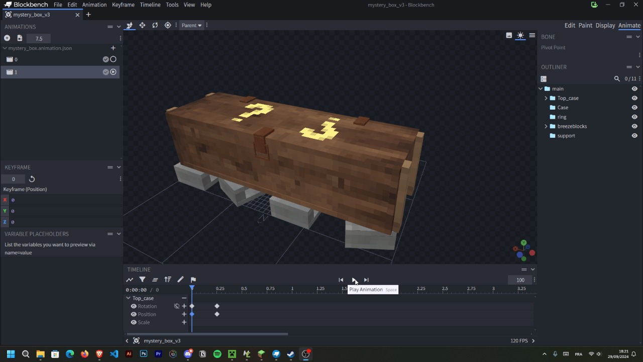Hide the Case group in outliner
Image resolution: width=643 pixels, height=362 pixels.
coord(634,108)
